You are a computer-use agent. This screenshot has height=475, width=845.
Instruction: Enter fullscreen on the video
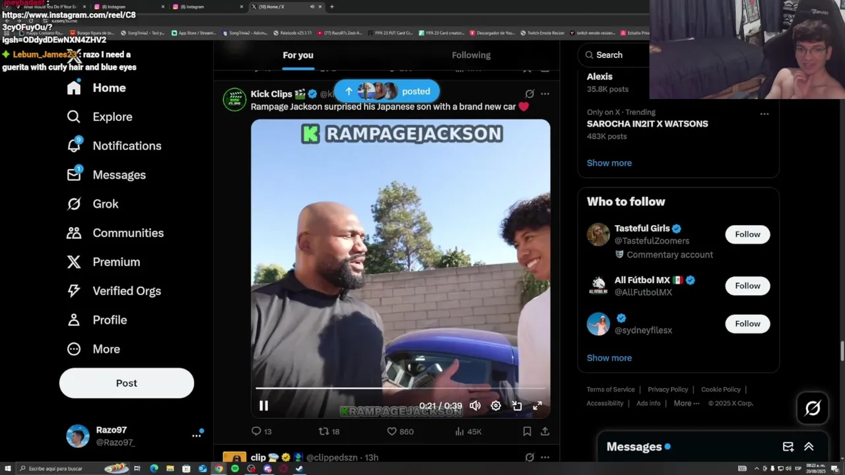coord(537,406)
